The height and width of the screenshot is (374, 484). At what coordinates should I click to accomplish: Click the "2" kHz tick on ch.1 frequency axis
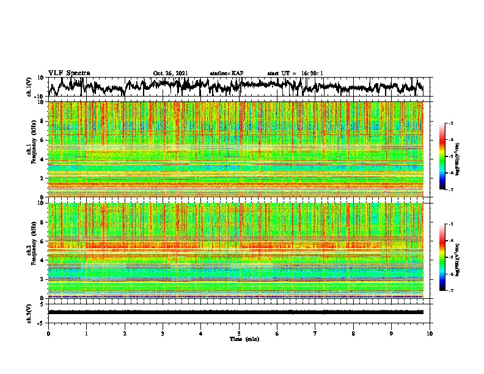pyautogui.click(x=43, y=178)
